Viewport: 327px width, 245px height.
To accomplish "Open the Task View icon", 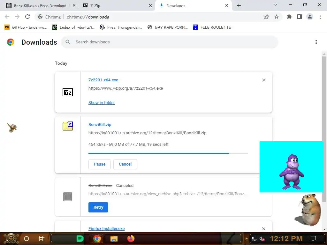I will (42, 239).
